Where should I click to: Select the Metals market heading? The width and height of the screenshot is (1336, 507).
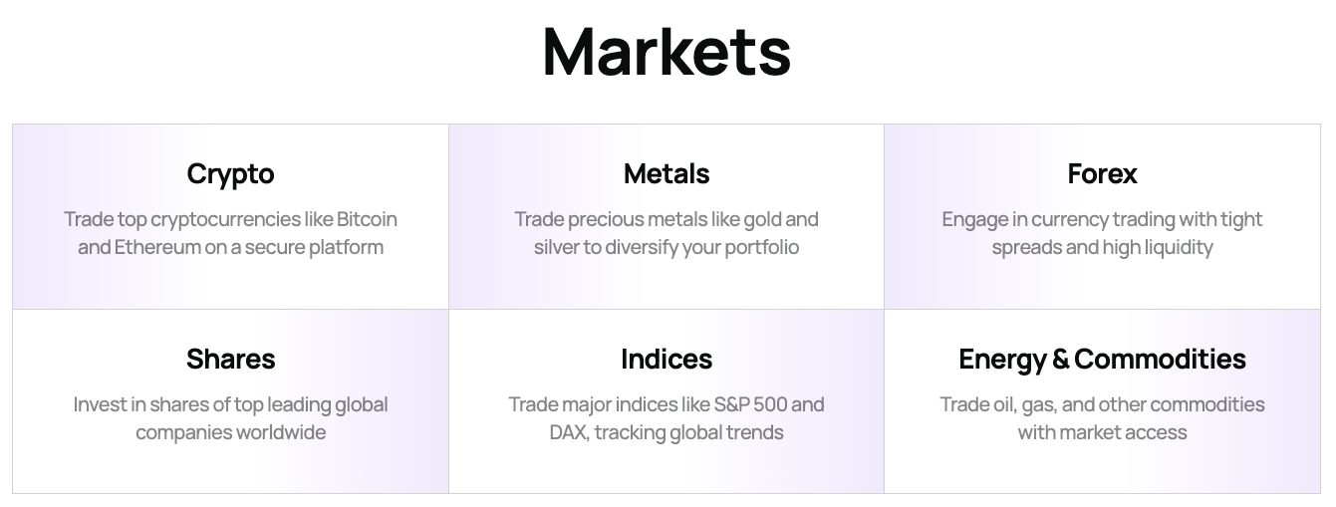tap(667, 174)
